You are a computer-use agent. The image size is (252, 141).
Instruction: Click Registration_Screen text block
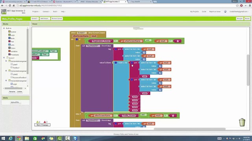coord(101,41)
